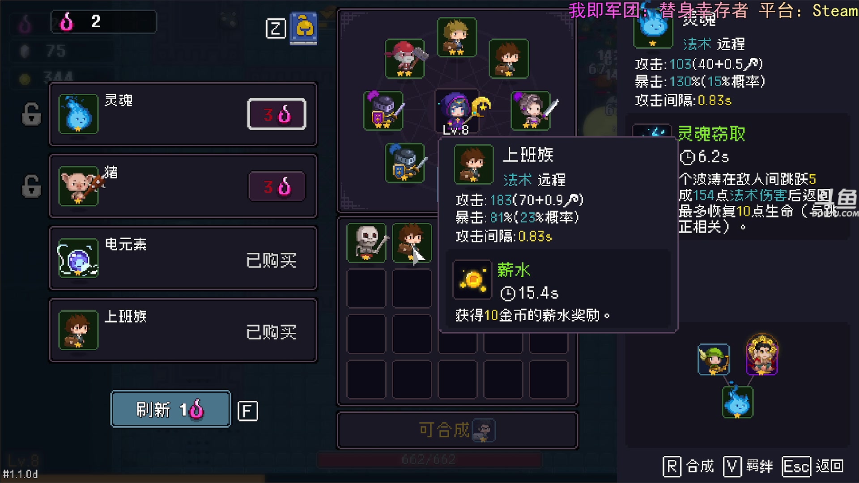The image size is (859, 483).
Task: Click the 可合成 synthesis available bar
Action: [457, 430]
